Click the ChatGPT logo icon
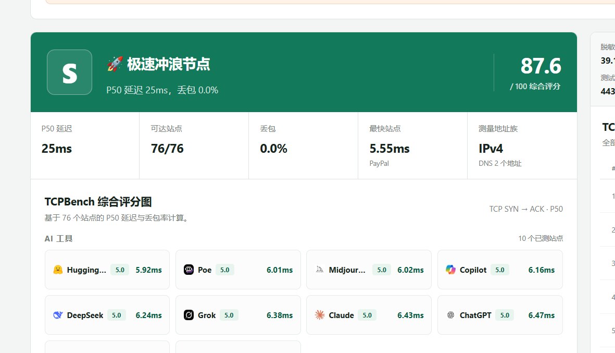The width and height of the screenshot is (615, 353). pyautogui.click(x=450, y=315)
